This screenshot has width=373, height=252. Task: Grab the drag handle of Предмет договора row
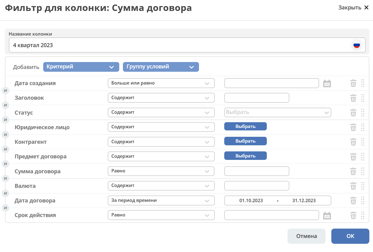[x=363, y=157]
